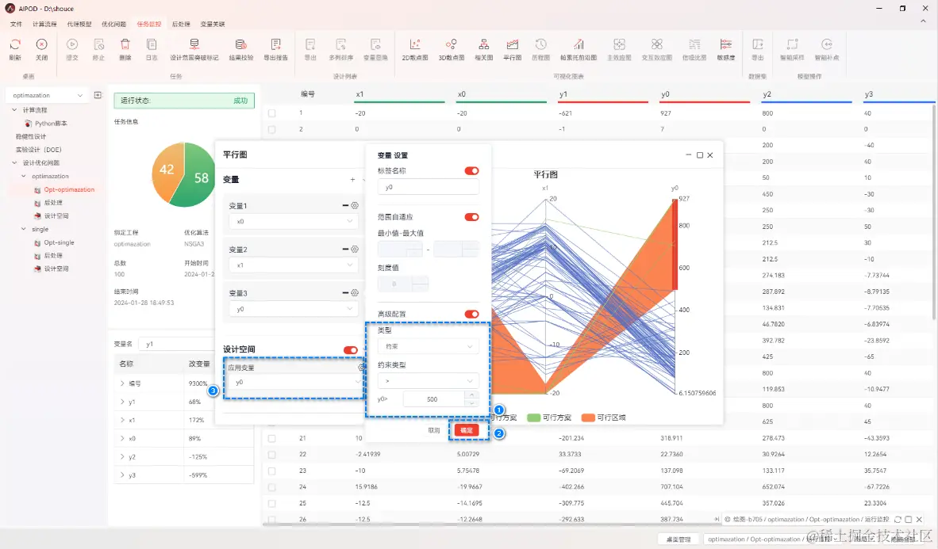Click the gear icon for 变量3

pyautogui.click(x=355, y=292)
